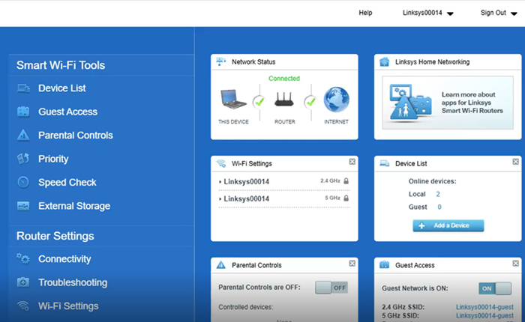Close the Guest Access widget
This screenshot has width=525, height=322.
[x=516, y=264]
